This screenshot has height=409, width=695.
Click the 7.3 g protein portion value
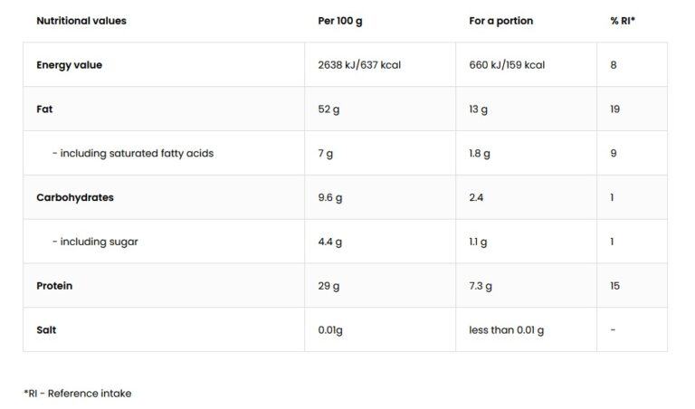(x=481, y=286)
